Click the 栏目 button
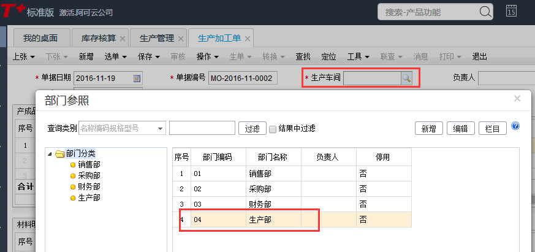The height and width of the screenshot is (252, 535). (x=492, y=128)
